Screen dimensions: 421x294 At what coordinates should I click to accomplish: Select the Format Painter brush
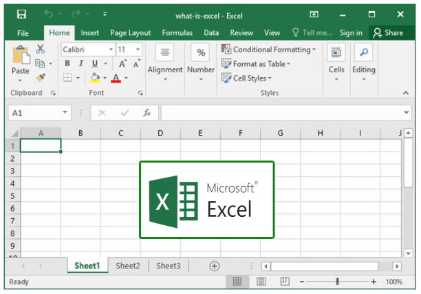41,78
